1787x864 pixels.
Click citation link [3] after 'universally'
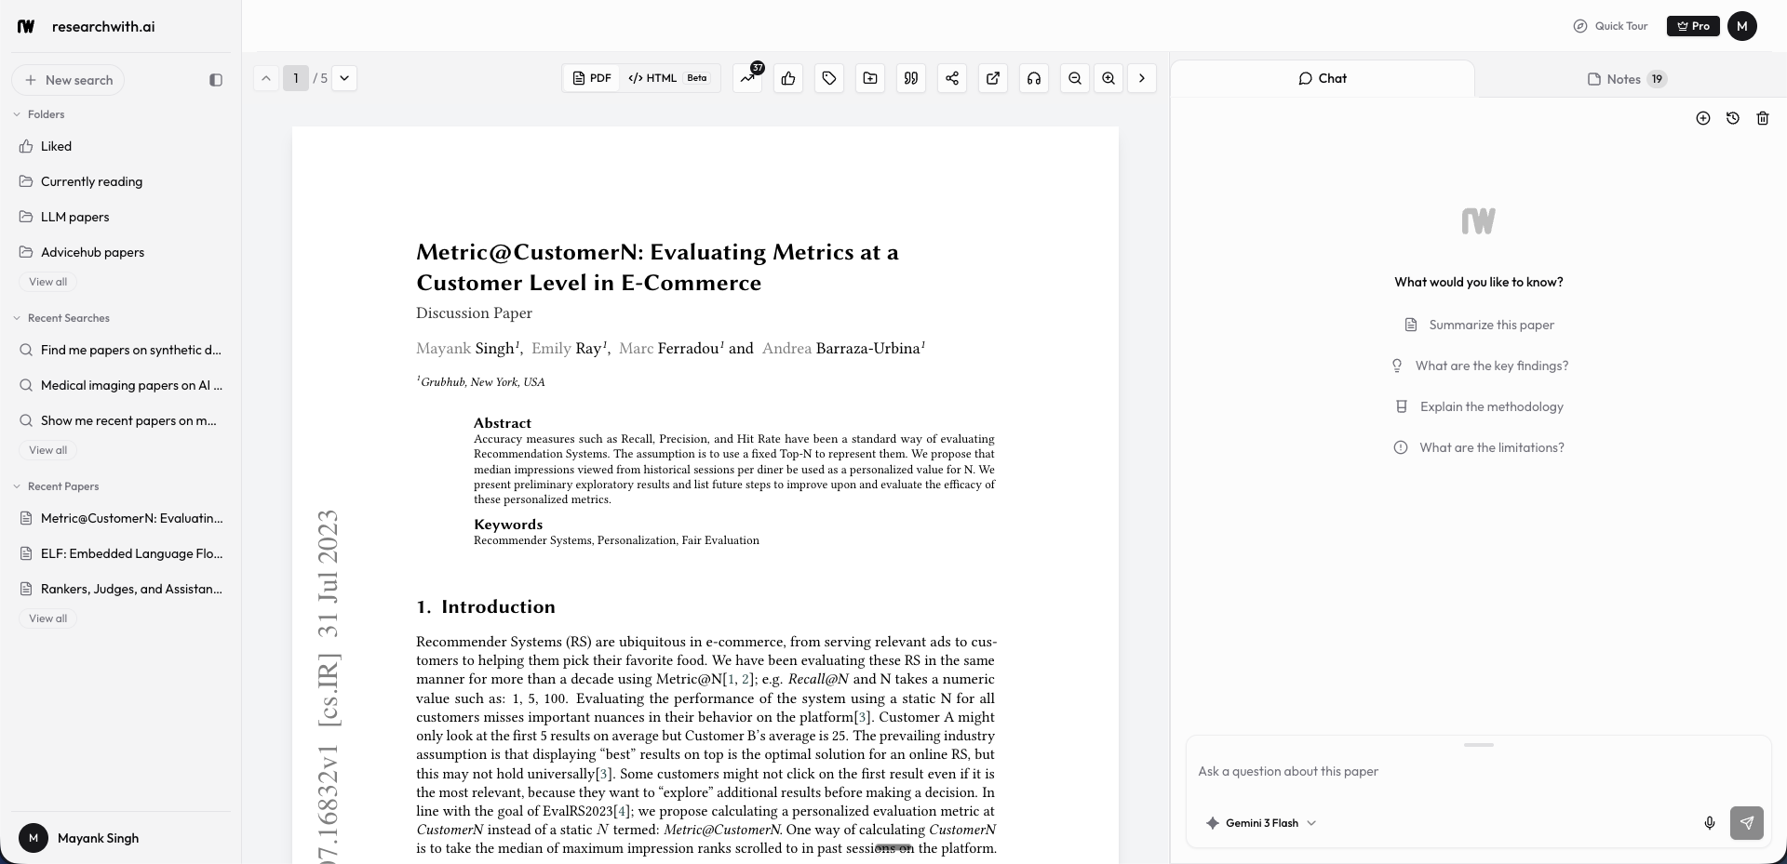[x=603, y=774]
